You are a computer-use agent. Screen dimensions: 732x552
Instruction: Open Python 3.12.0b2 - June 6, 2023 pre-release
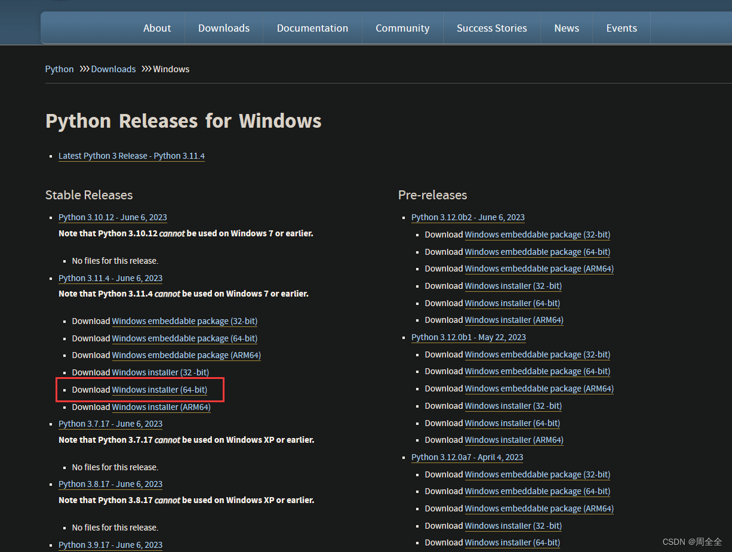468,217
